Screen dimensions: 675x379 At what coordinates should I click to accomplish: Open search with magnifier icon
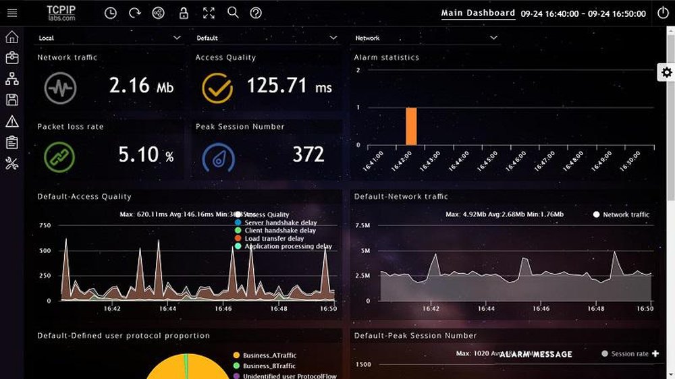233,12
